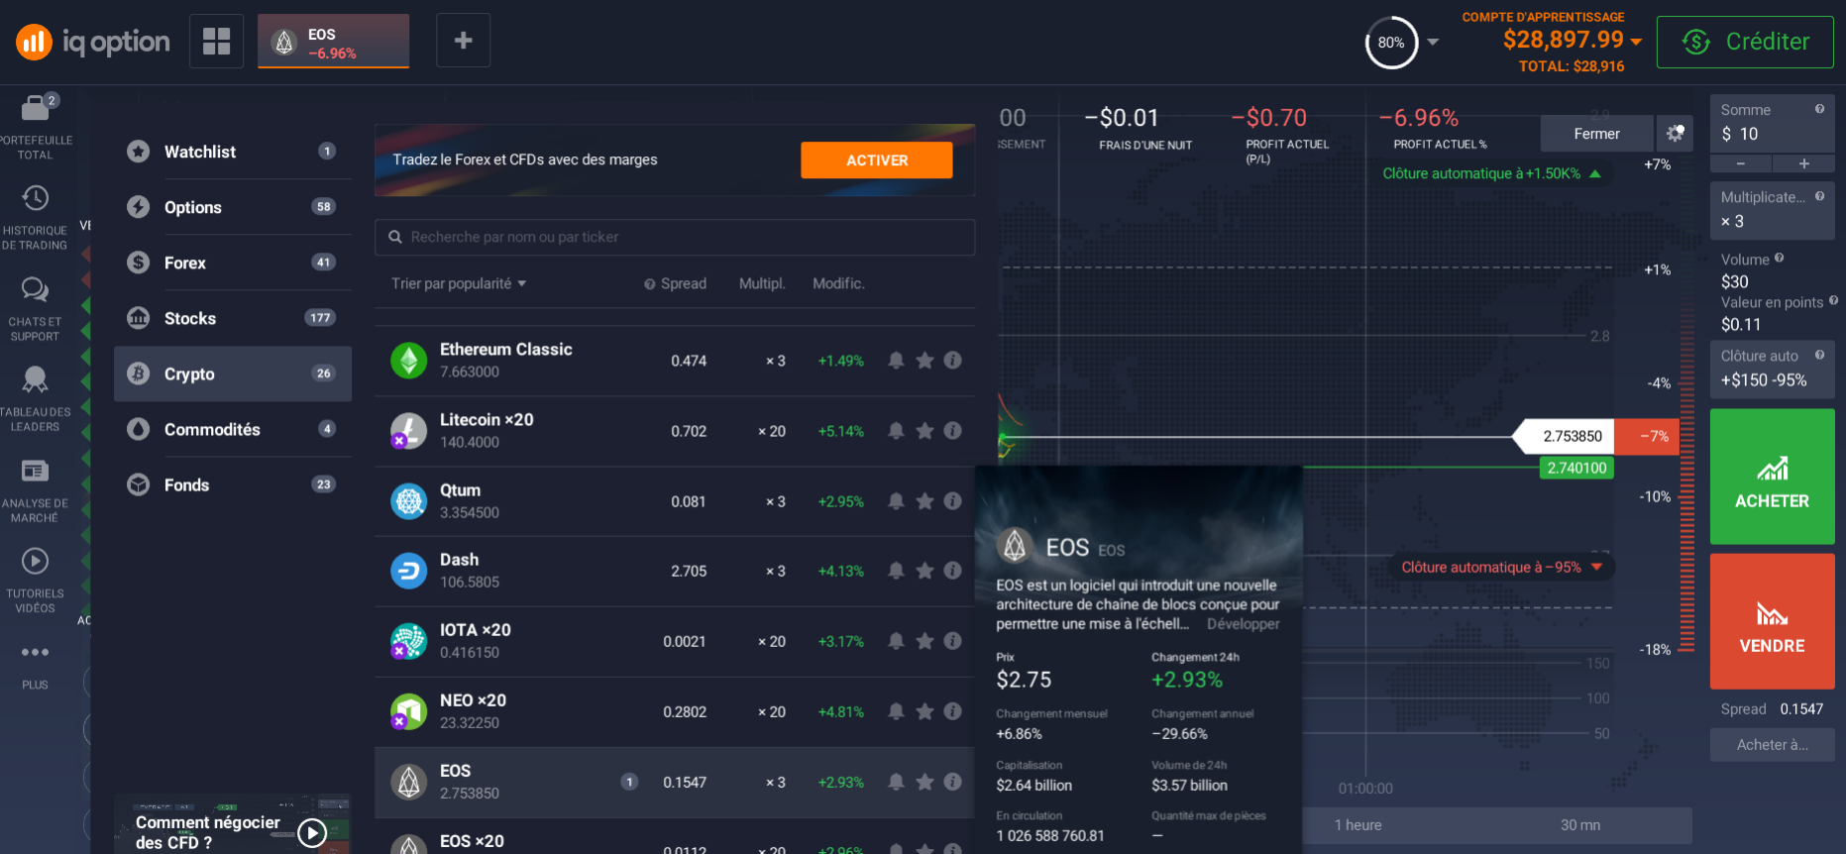Set alert bell for NEO x20

pyautogui.click(x=896, y=711)
